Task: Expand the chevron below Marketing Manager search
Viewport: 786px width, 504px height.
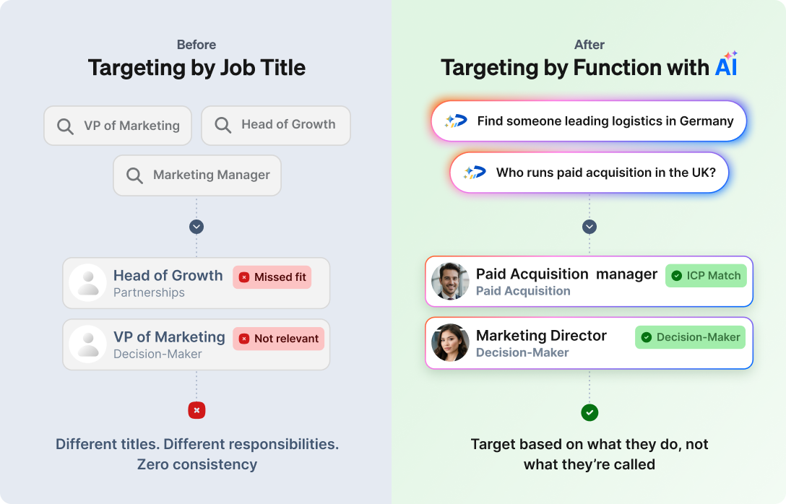Action: pos(196,227)
